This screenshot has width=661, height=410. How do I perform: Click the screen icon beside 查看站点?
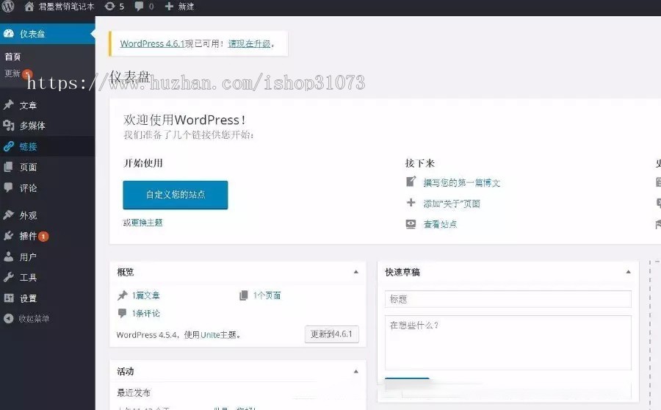click(411, 224)
